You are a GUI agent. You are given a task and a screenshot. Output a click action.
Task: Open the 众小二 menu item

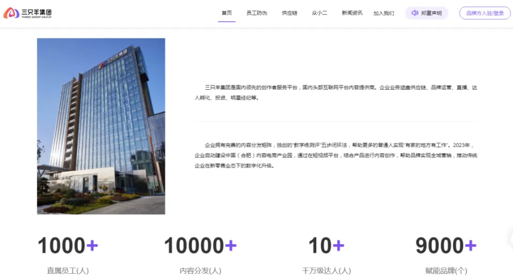tap(320, 13)
